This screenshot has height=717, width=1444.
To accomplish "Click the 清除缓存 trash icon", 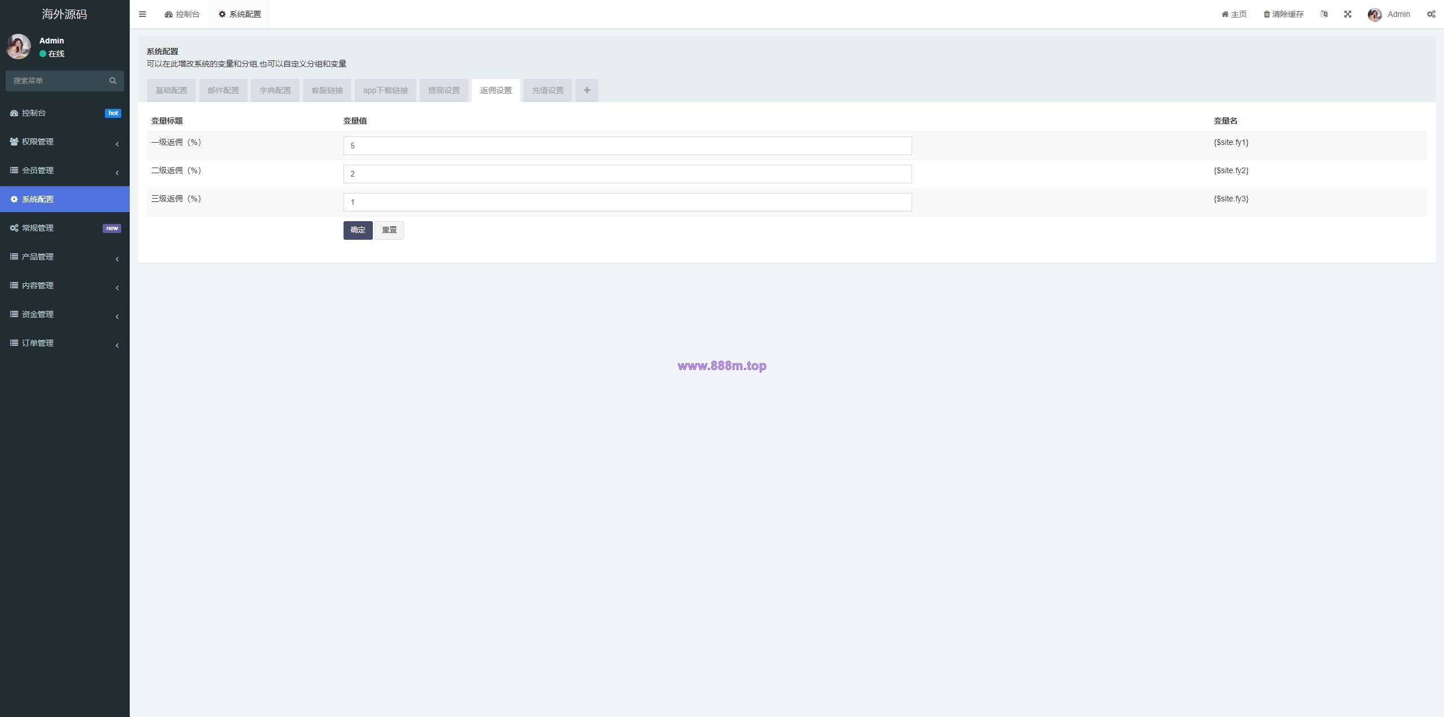I will click(x=1266, y=14).
